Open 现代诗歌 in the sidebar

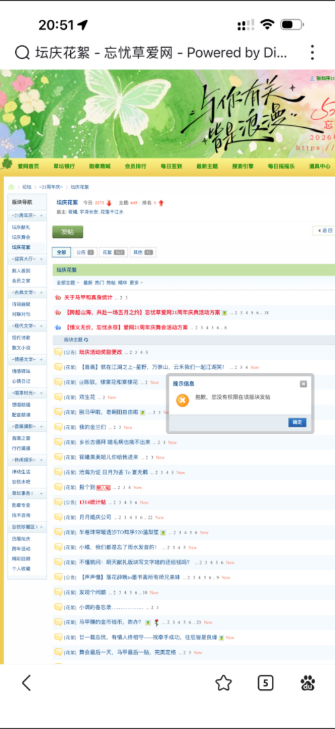(x=21, y=337)
